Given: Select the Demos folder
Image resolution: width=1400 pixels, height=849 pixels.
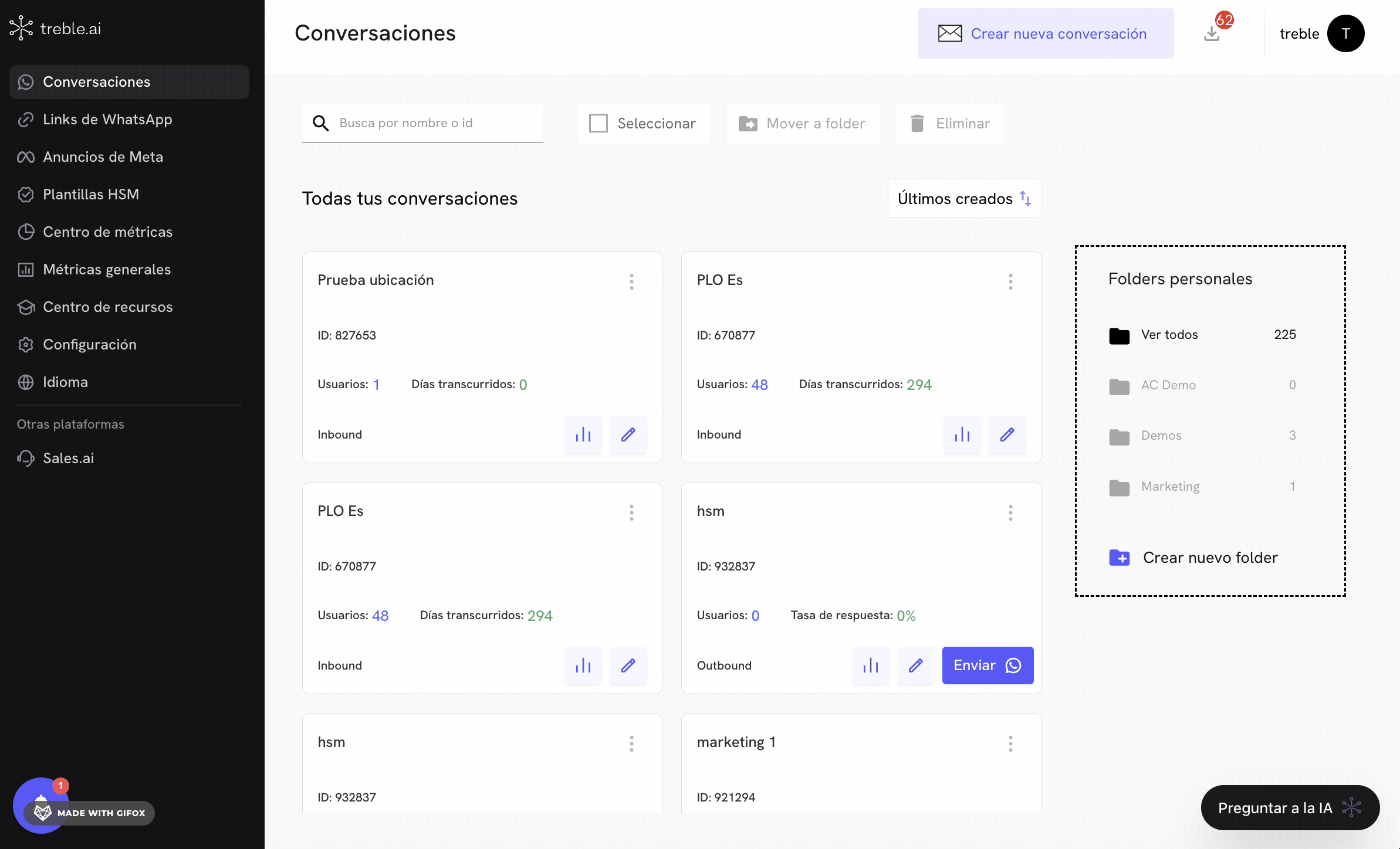Looking at the screenshot, I should pyautogui.click(x=1161, y=436).
